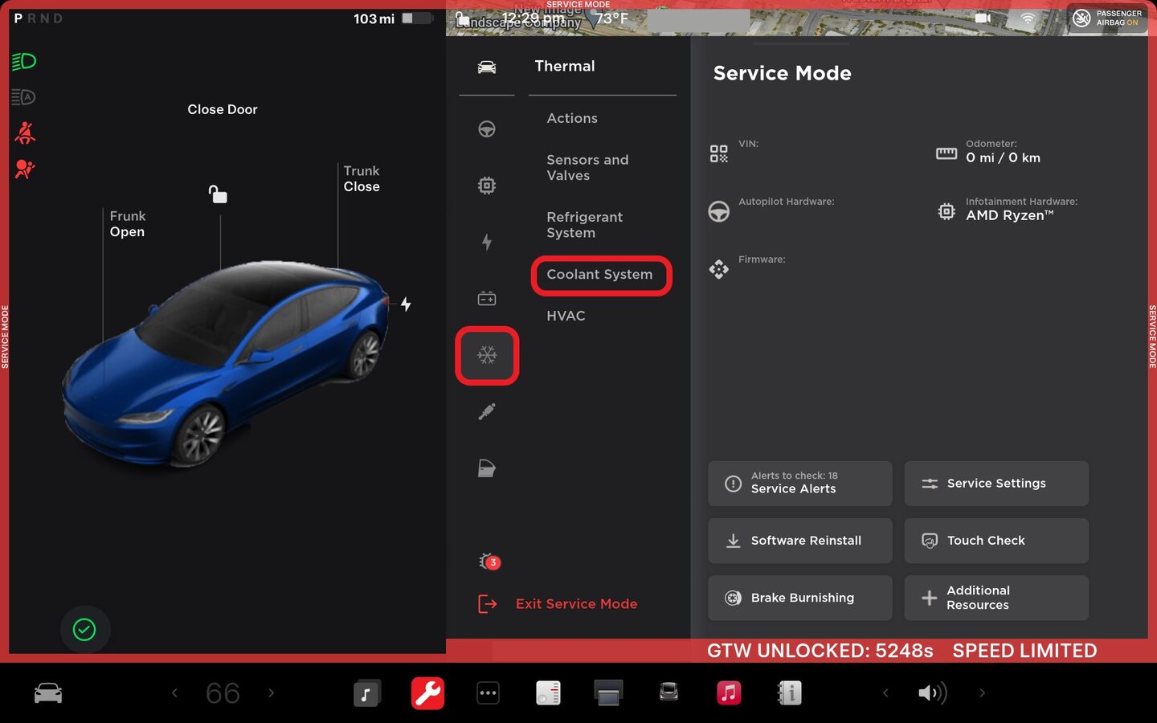
Task: Raise volume with right chevron
Action: pyautogui.click(x=982, y=692)
